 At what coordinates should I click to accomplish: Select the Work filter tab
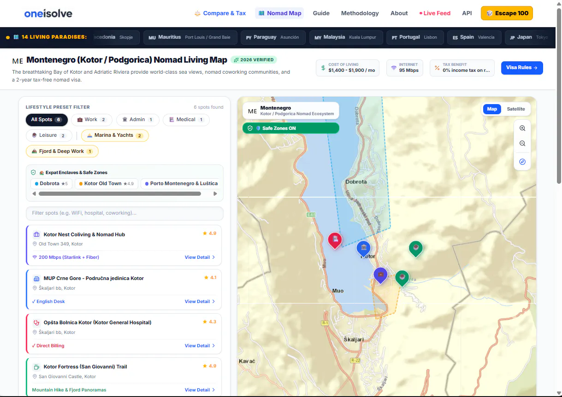[x=91, y=120]
